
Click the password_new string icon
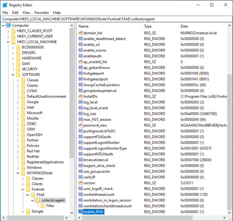tap(80, 125)
